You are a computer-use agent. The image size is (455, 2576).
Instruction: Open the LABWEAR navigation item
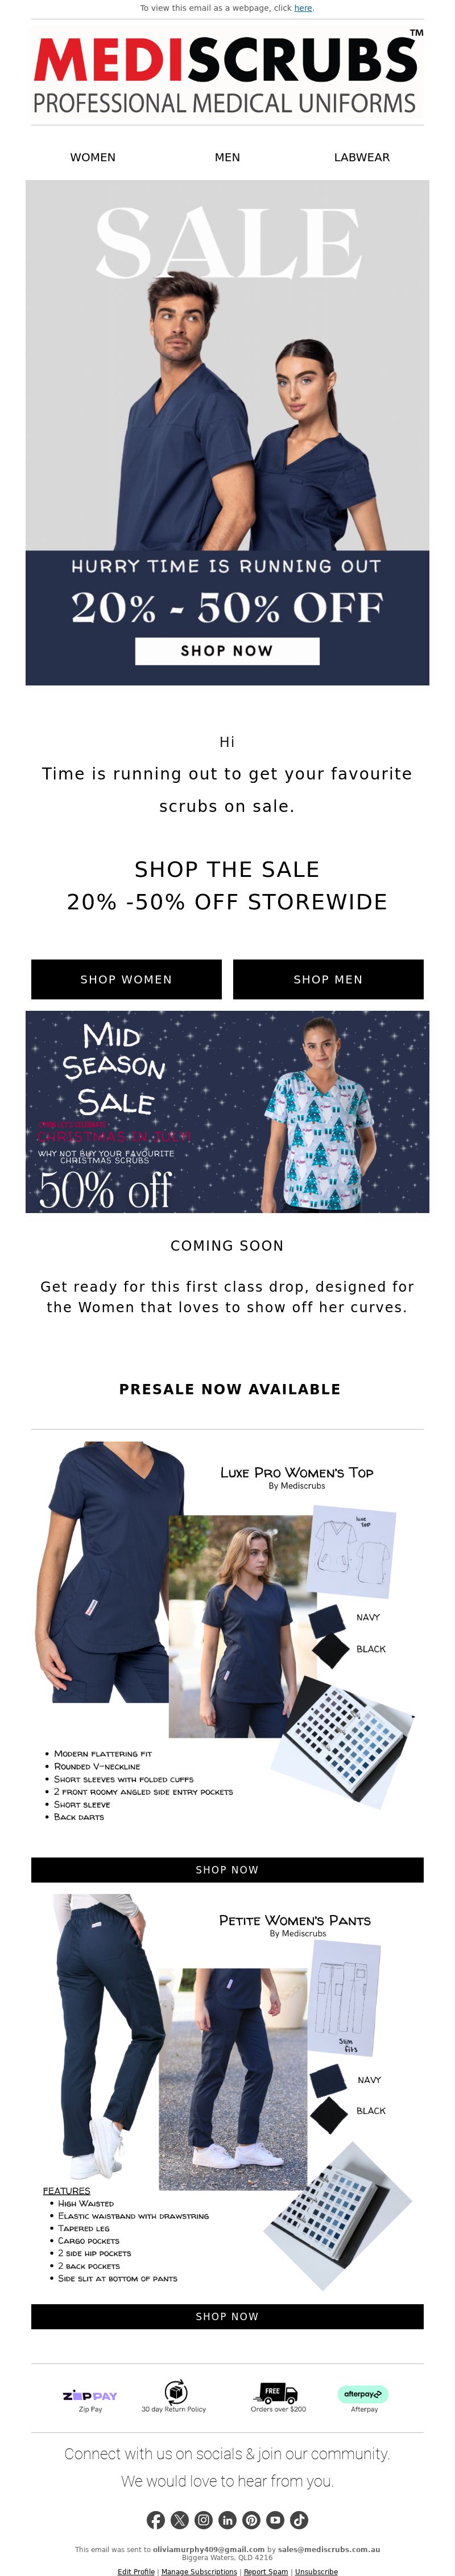[362, 157]
